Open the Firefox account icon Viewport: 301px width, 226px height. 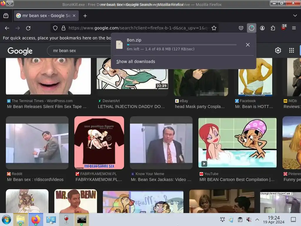[262, 28]
